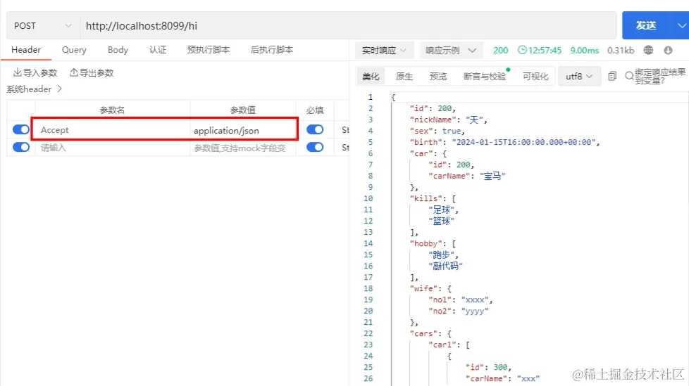
Task: Click the import parameters icon
Action: coord(17,72)
